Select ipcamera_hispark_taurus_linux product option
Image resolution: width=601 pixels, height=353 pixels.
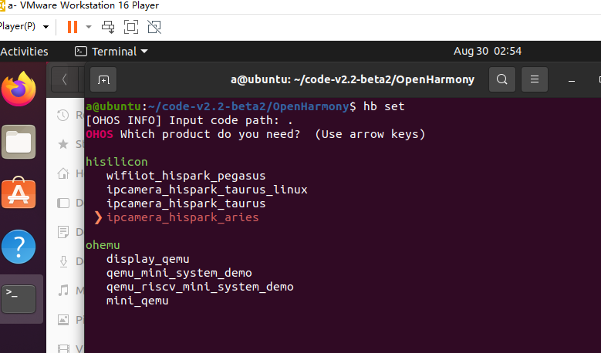pos(207,190)
